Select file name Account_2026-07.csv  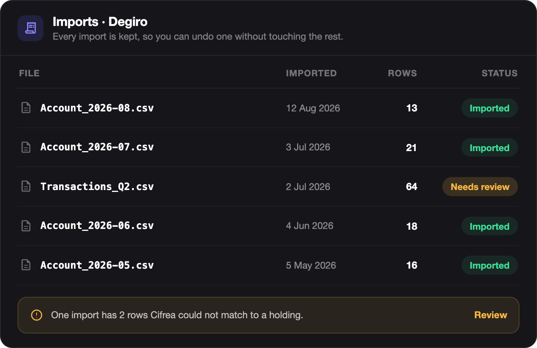coord(97,147)
